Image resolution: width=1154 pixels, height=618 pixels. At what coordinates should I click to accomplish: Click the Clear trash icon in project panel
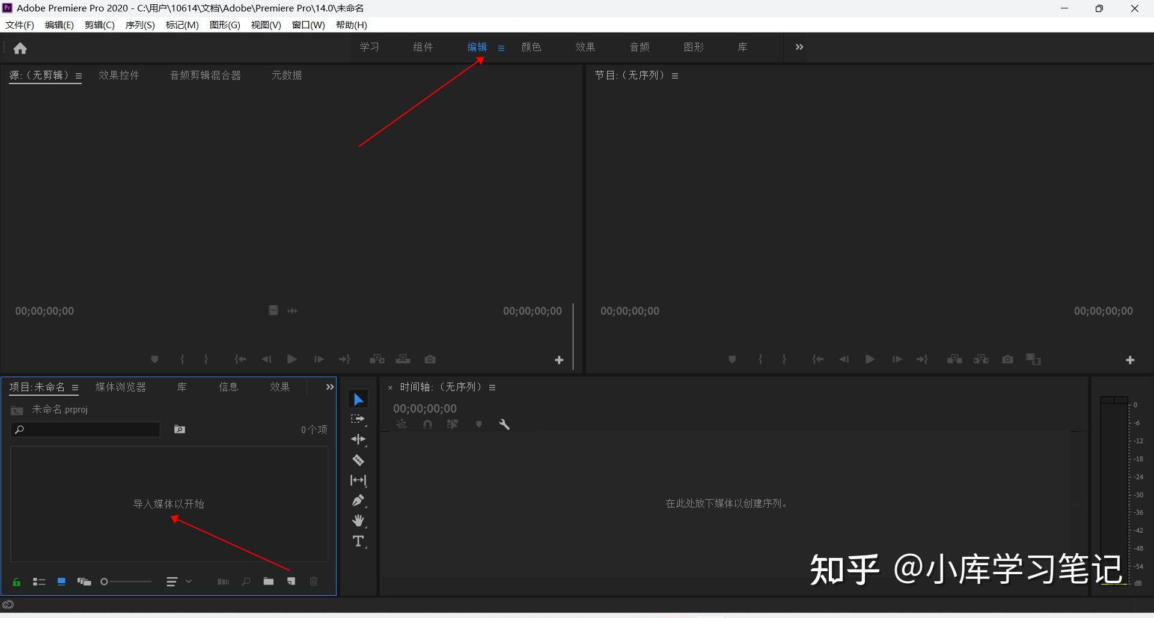click(314, 581)
